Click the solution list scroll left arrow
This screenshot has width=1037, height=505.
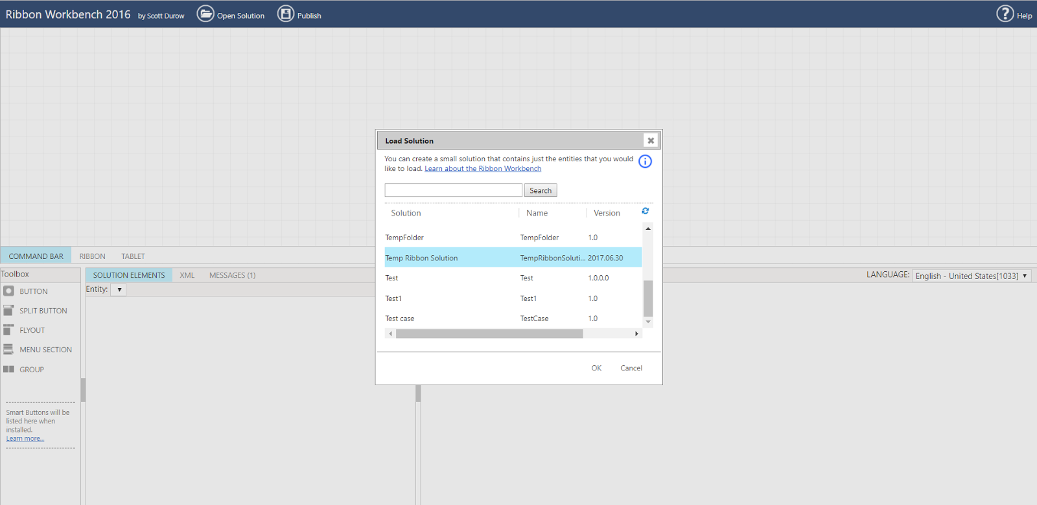390,334
